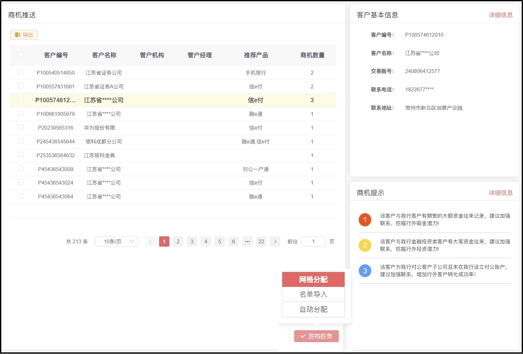Check the row P100540514850 checkbox

(21, 72)
